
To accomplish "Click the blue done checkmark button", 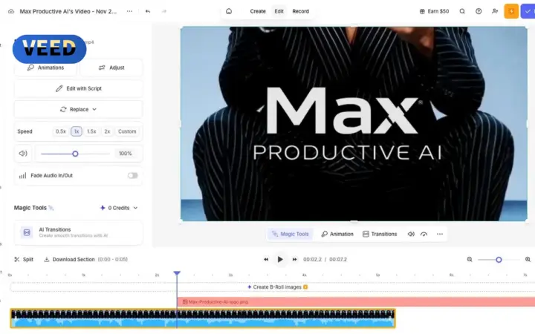I will (x=528, y=11).
